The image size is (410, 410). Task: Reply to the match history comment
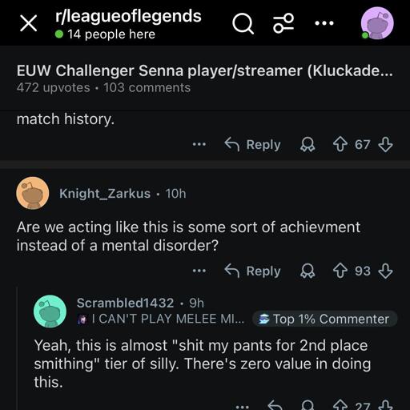252,144
